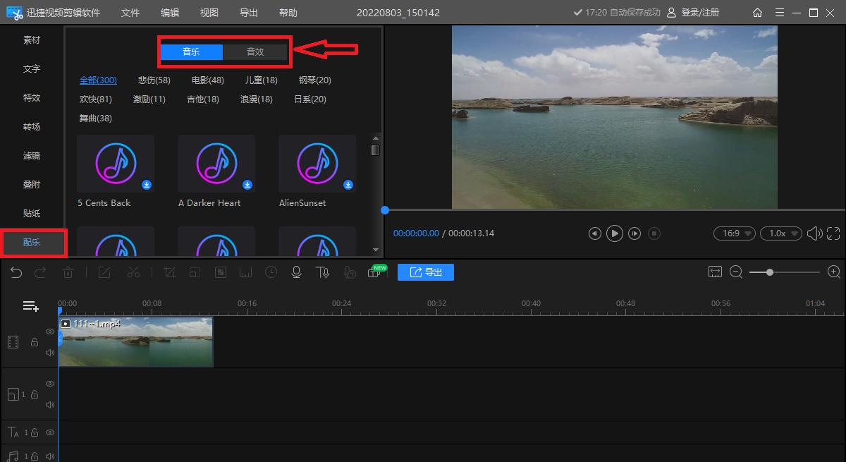The width and height of the screenshot is (846, 462).
Task: Click the add track icon above timeline
Action: tap(30, 305)
